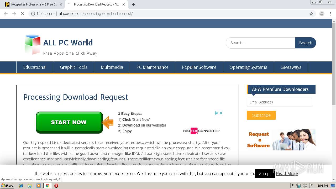This screenshot has width=336, height=189.
Task: Close the Netsparker Professional tab
Action: pos(61,4)
